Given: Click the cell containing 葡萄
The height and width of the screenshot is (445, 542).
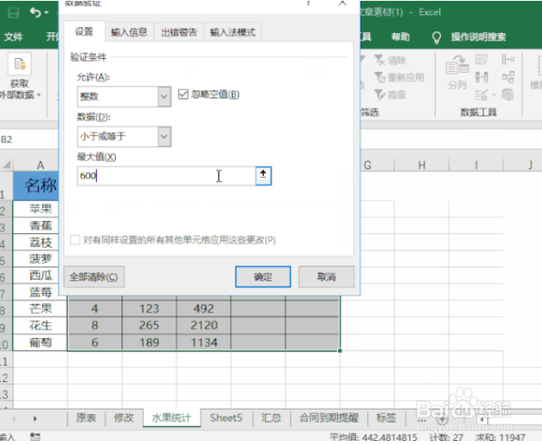Looking at the screenshot, I should 40,342.
